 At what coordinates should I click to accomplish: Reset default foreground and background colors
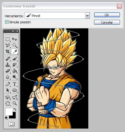pos(6,118)
